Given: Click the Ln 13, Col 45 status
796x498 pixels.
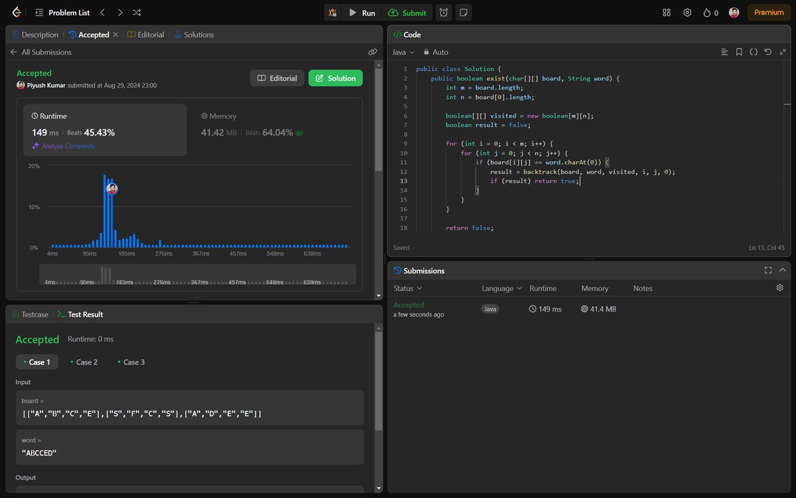Looking at the screenshot, I should click(x=768, y=248).
